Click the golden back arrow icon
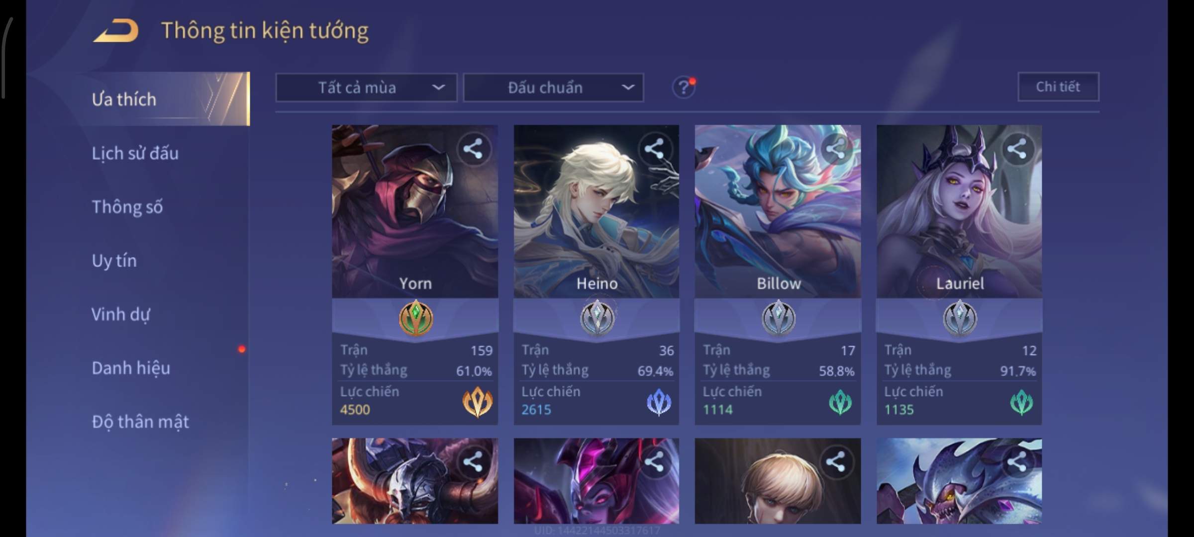1194x537 pixels. point(116,31)
